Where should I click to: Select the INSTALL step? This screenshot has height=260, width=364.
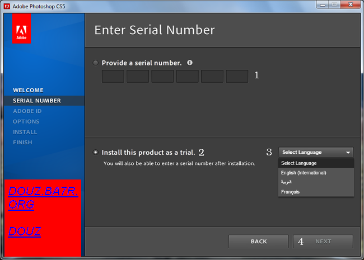tap(25, 132)
